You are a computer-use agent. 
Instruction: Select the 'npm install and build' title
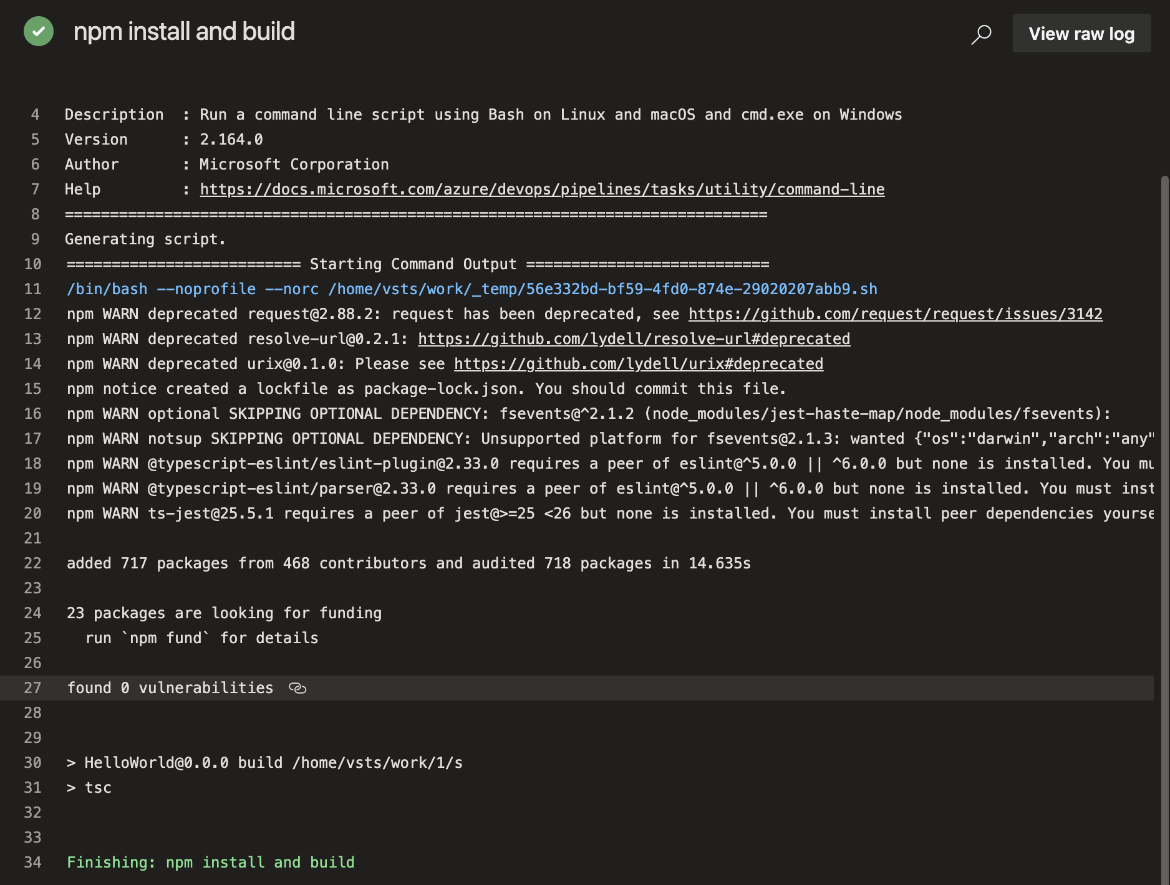184,31
